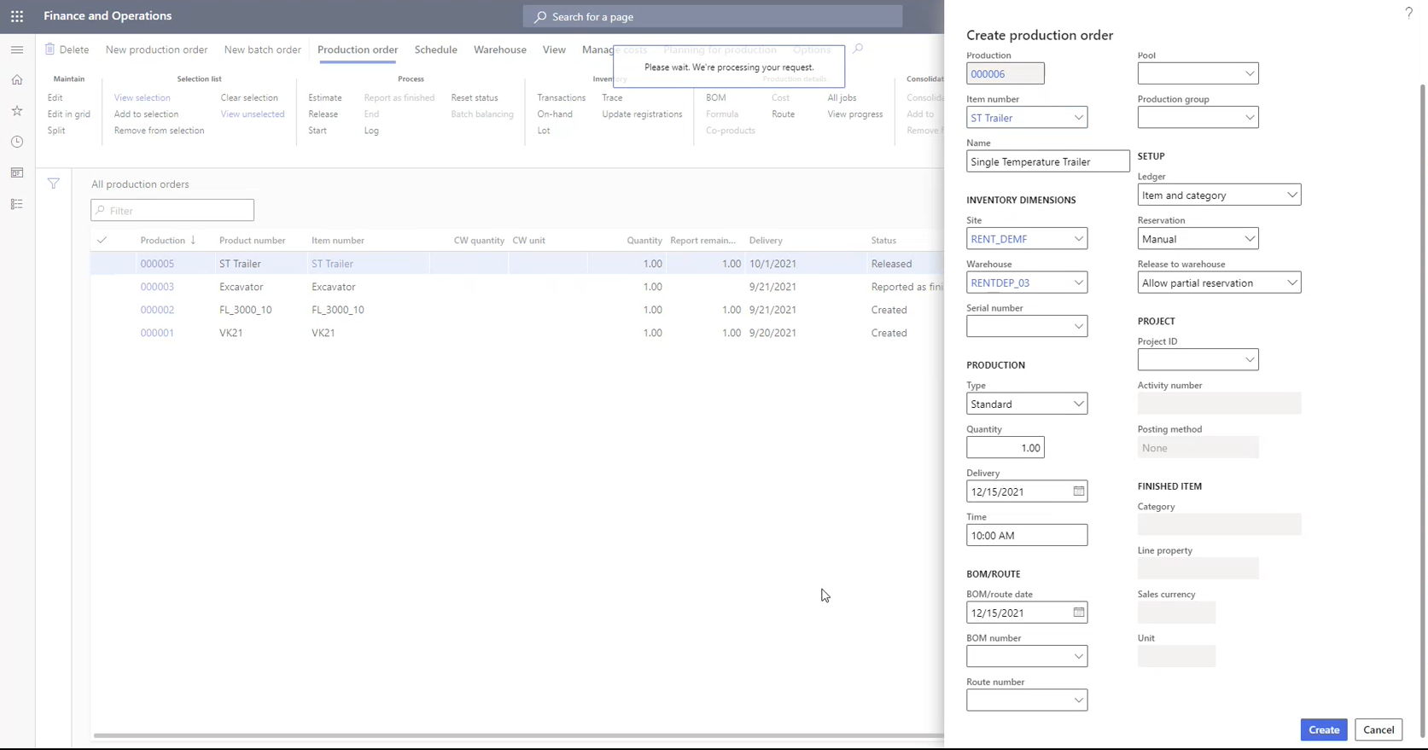This screenshot has height=750, width=1428.
Task: Click Add to selection
Action: pos(147,114)
